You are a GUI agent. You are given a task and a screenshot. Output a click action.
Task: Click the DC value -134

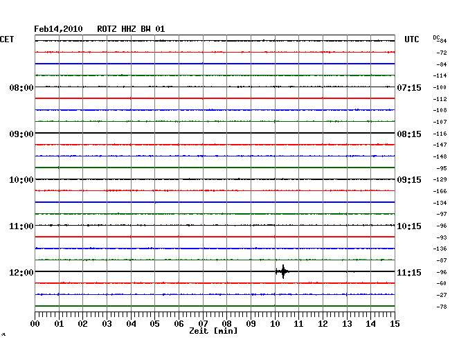[440, 203]
